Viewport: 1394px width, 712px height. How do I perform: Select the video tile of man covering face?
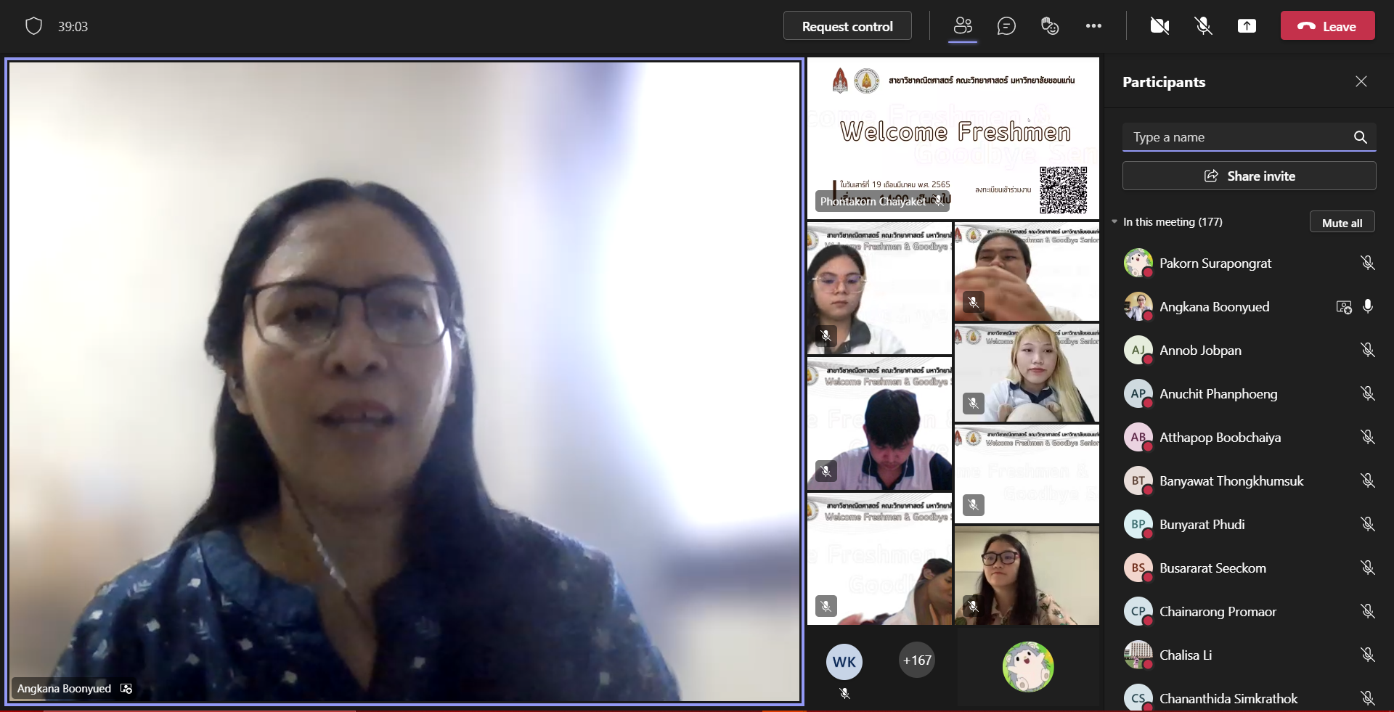click(x=1027, y=272)
